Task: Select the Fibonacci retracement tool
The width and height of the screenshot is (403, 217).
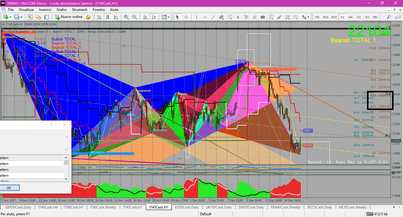Action: click(x=230, y=17)
